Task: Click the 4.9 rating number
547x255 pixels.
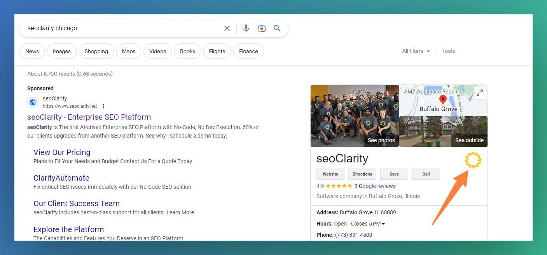Action: pyautogui.click(x=320, y=186)
